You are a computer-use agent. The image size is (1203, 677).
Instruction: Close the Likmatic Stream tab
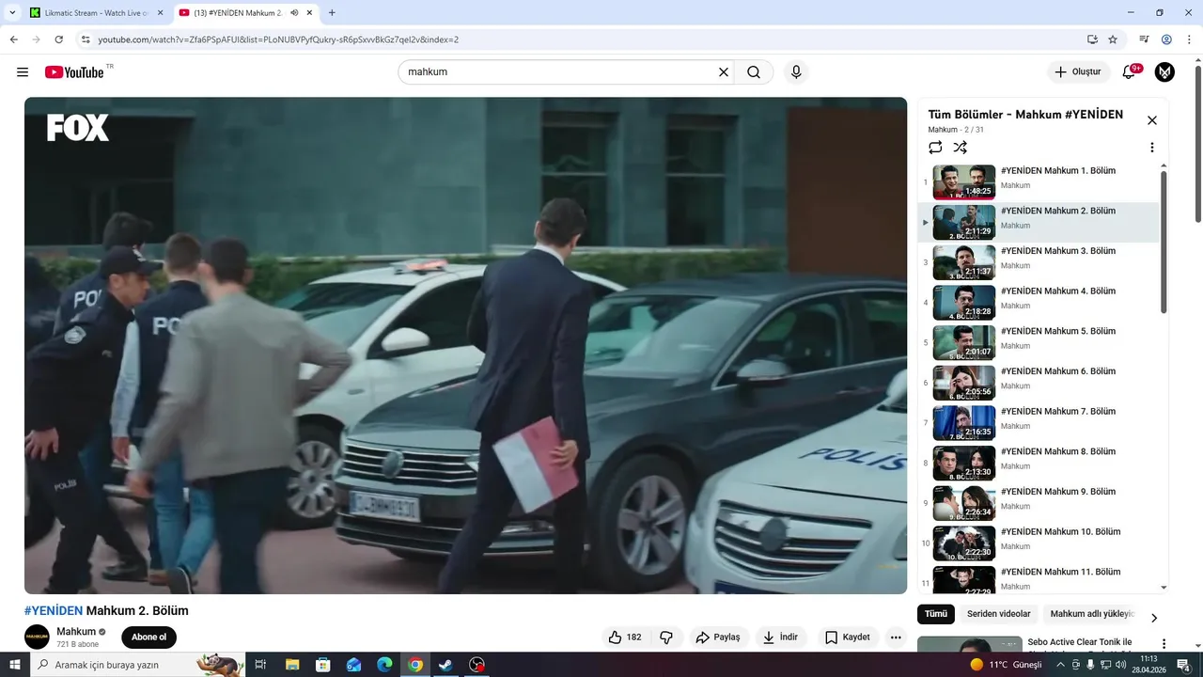pos(160,13)
